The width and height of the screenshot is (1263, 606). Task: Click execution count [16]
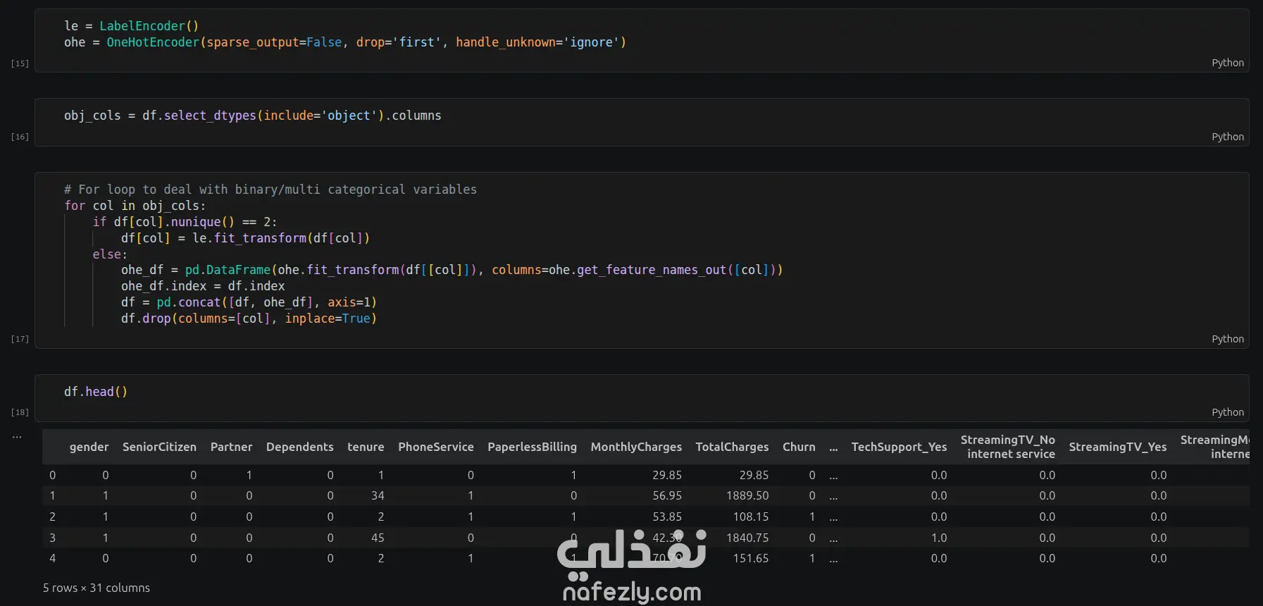point(20,137)
